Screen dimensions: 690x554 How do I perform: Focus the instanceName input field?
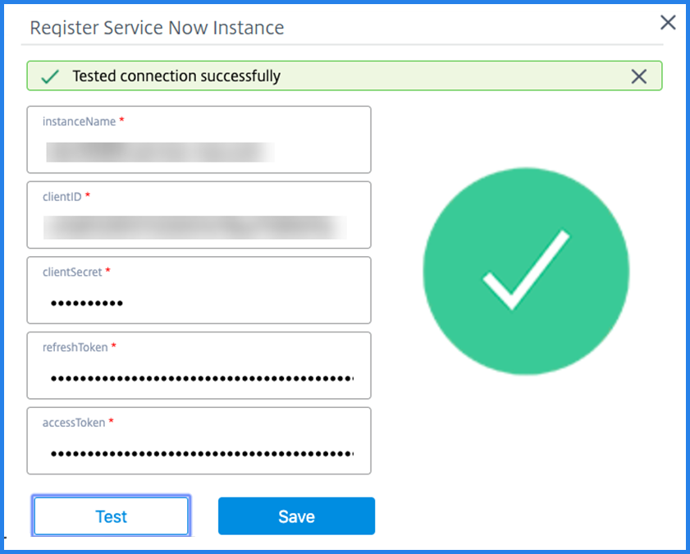tap(199, 140)
